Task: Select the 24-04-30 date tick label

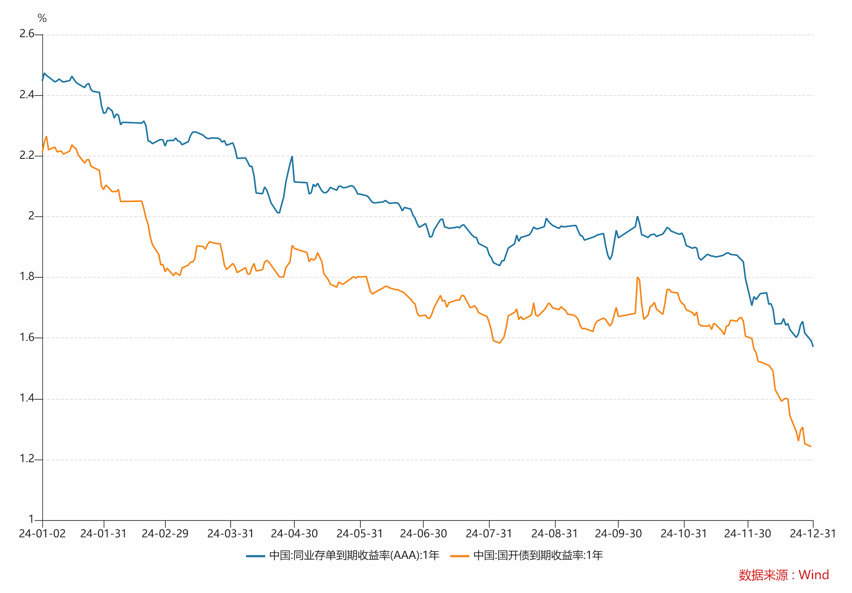Action: click(294, 534)
